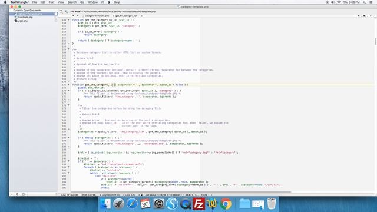Open the File menu

click(35, 2)
